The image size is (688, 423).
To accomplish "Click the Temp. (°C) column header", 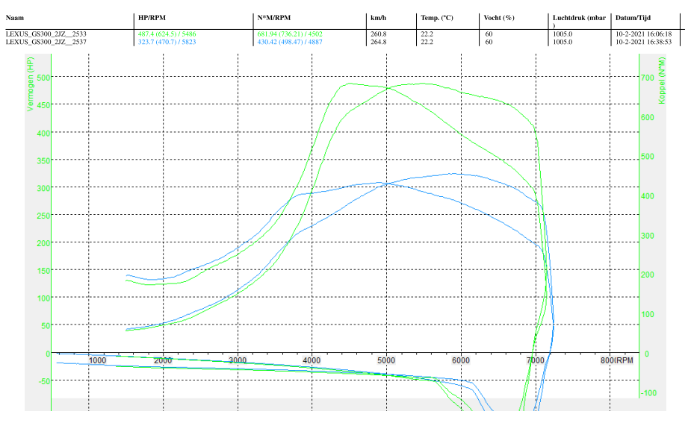I will [x=437, y=17].
